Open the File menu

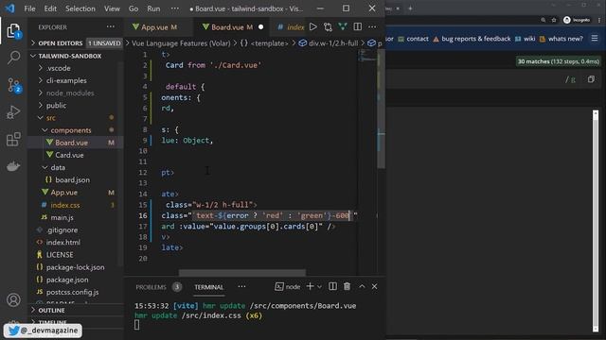tap(29, 8)
